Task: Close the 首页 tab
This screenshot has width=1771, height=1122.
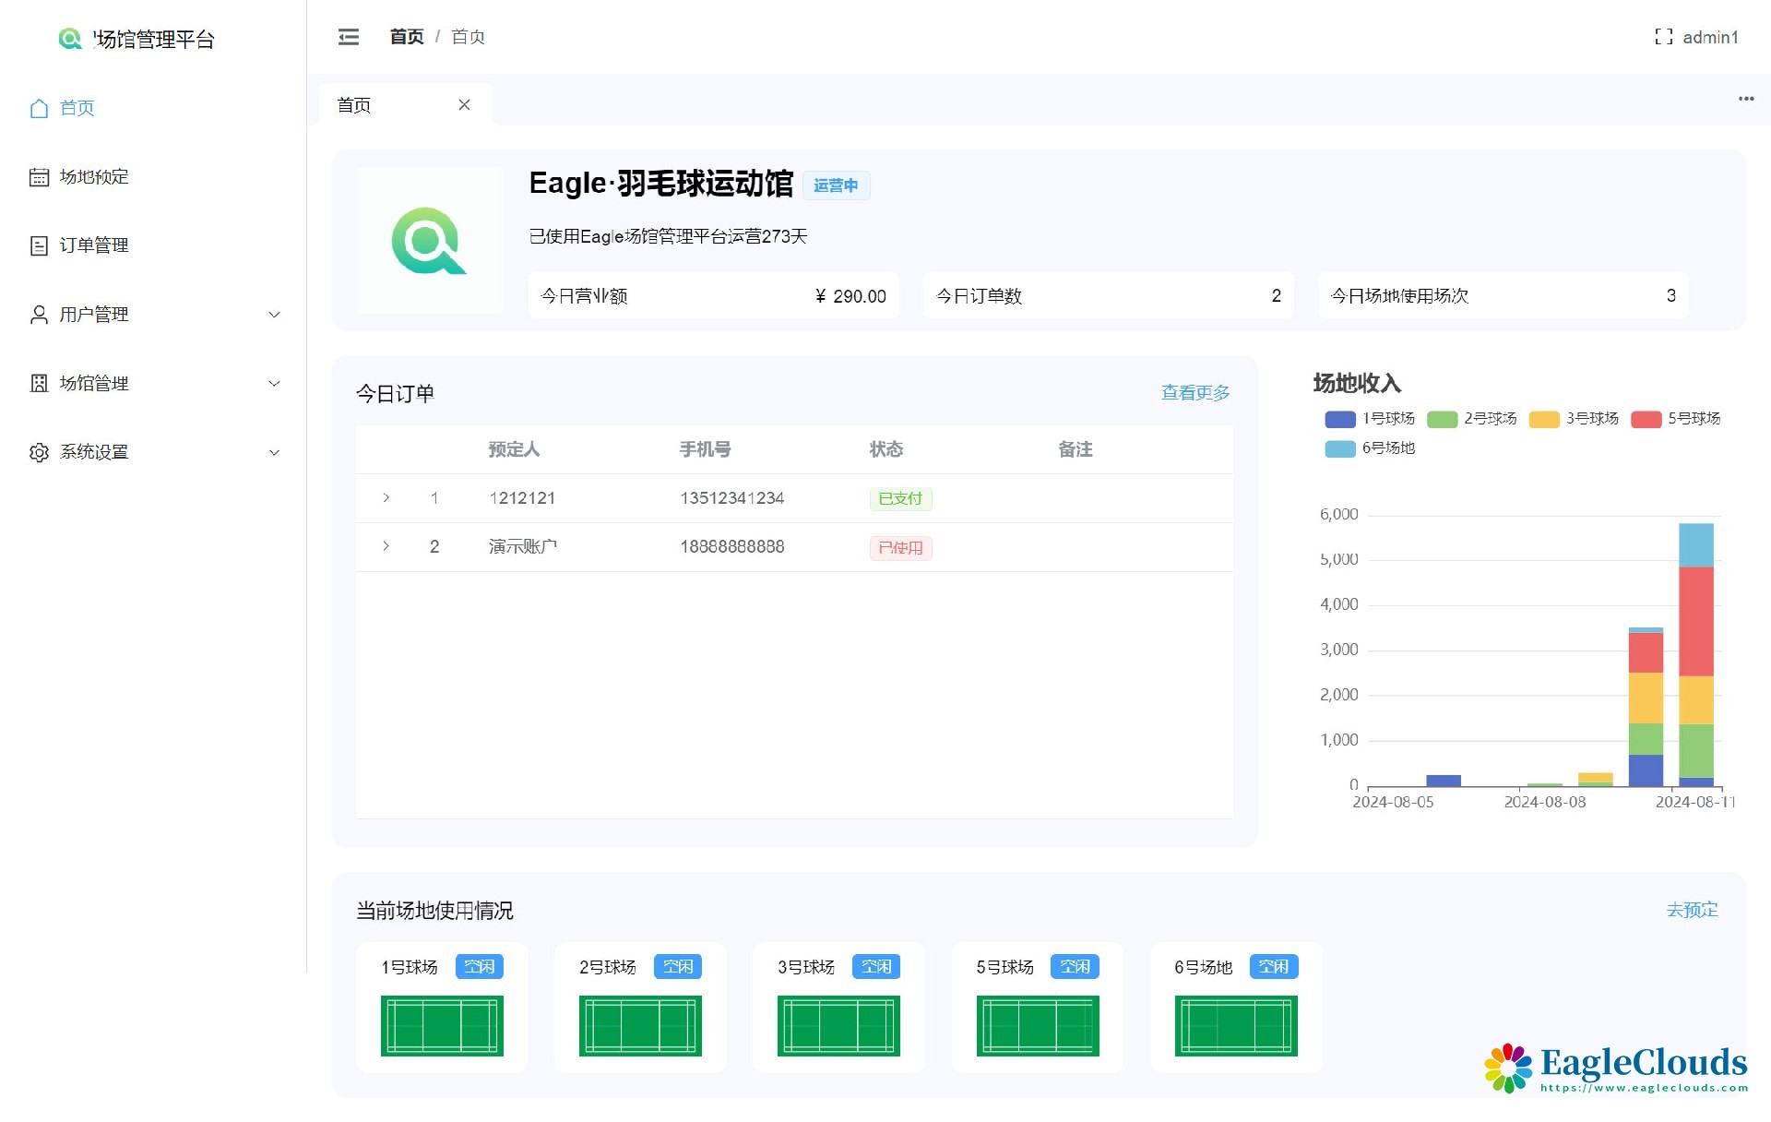Action: pos(464,105)
